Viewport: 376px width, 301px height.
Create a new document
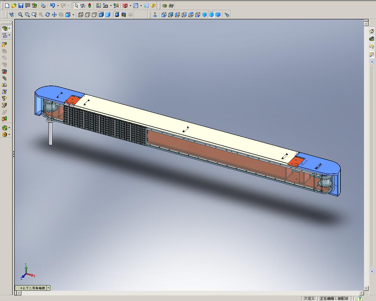click(7, 6)
